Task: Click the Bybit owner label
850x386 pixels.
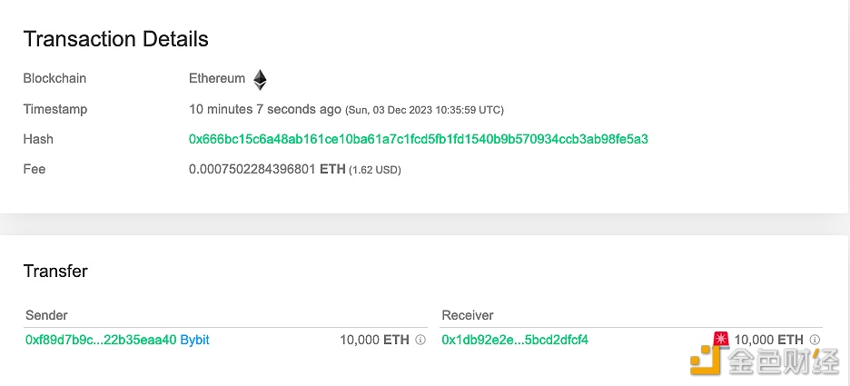Action: click(194, 340)
